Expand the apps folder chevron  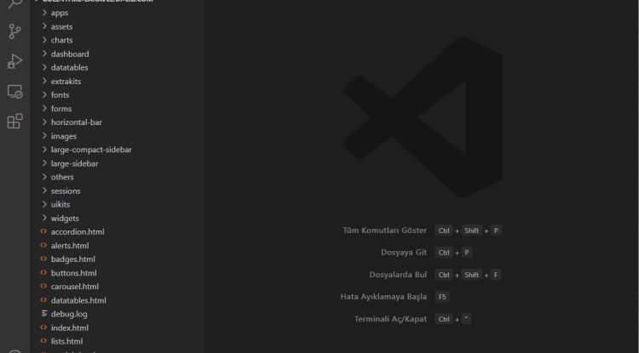tap(44, 13)
